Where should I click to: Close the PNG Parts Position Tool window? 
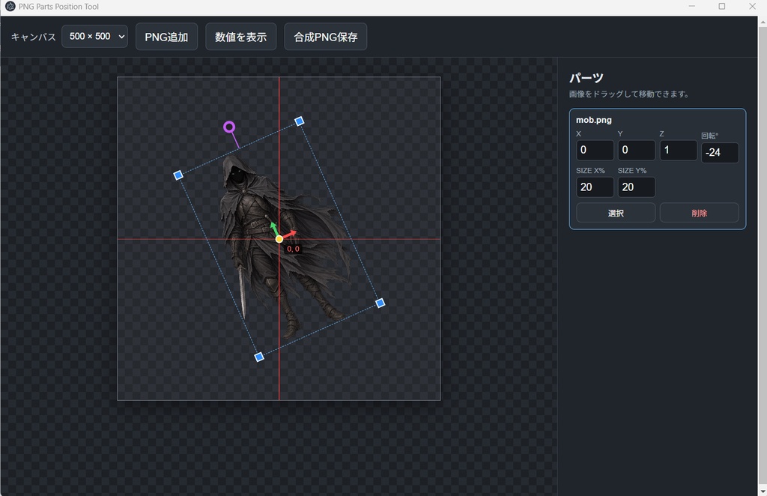752,6
